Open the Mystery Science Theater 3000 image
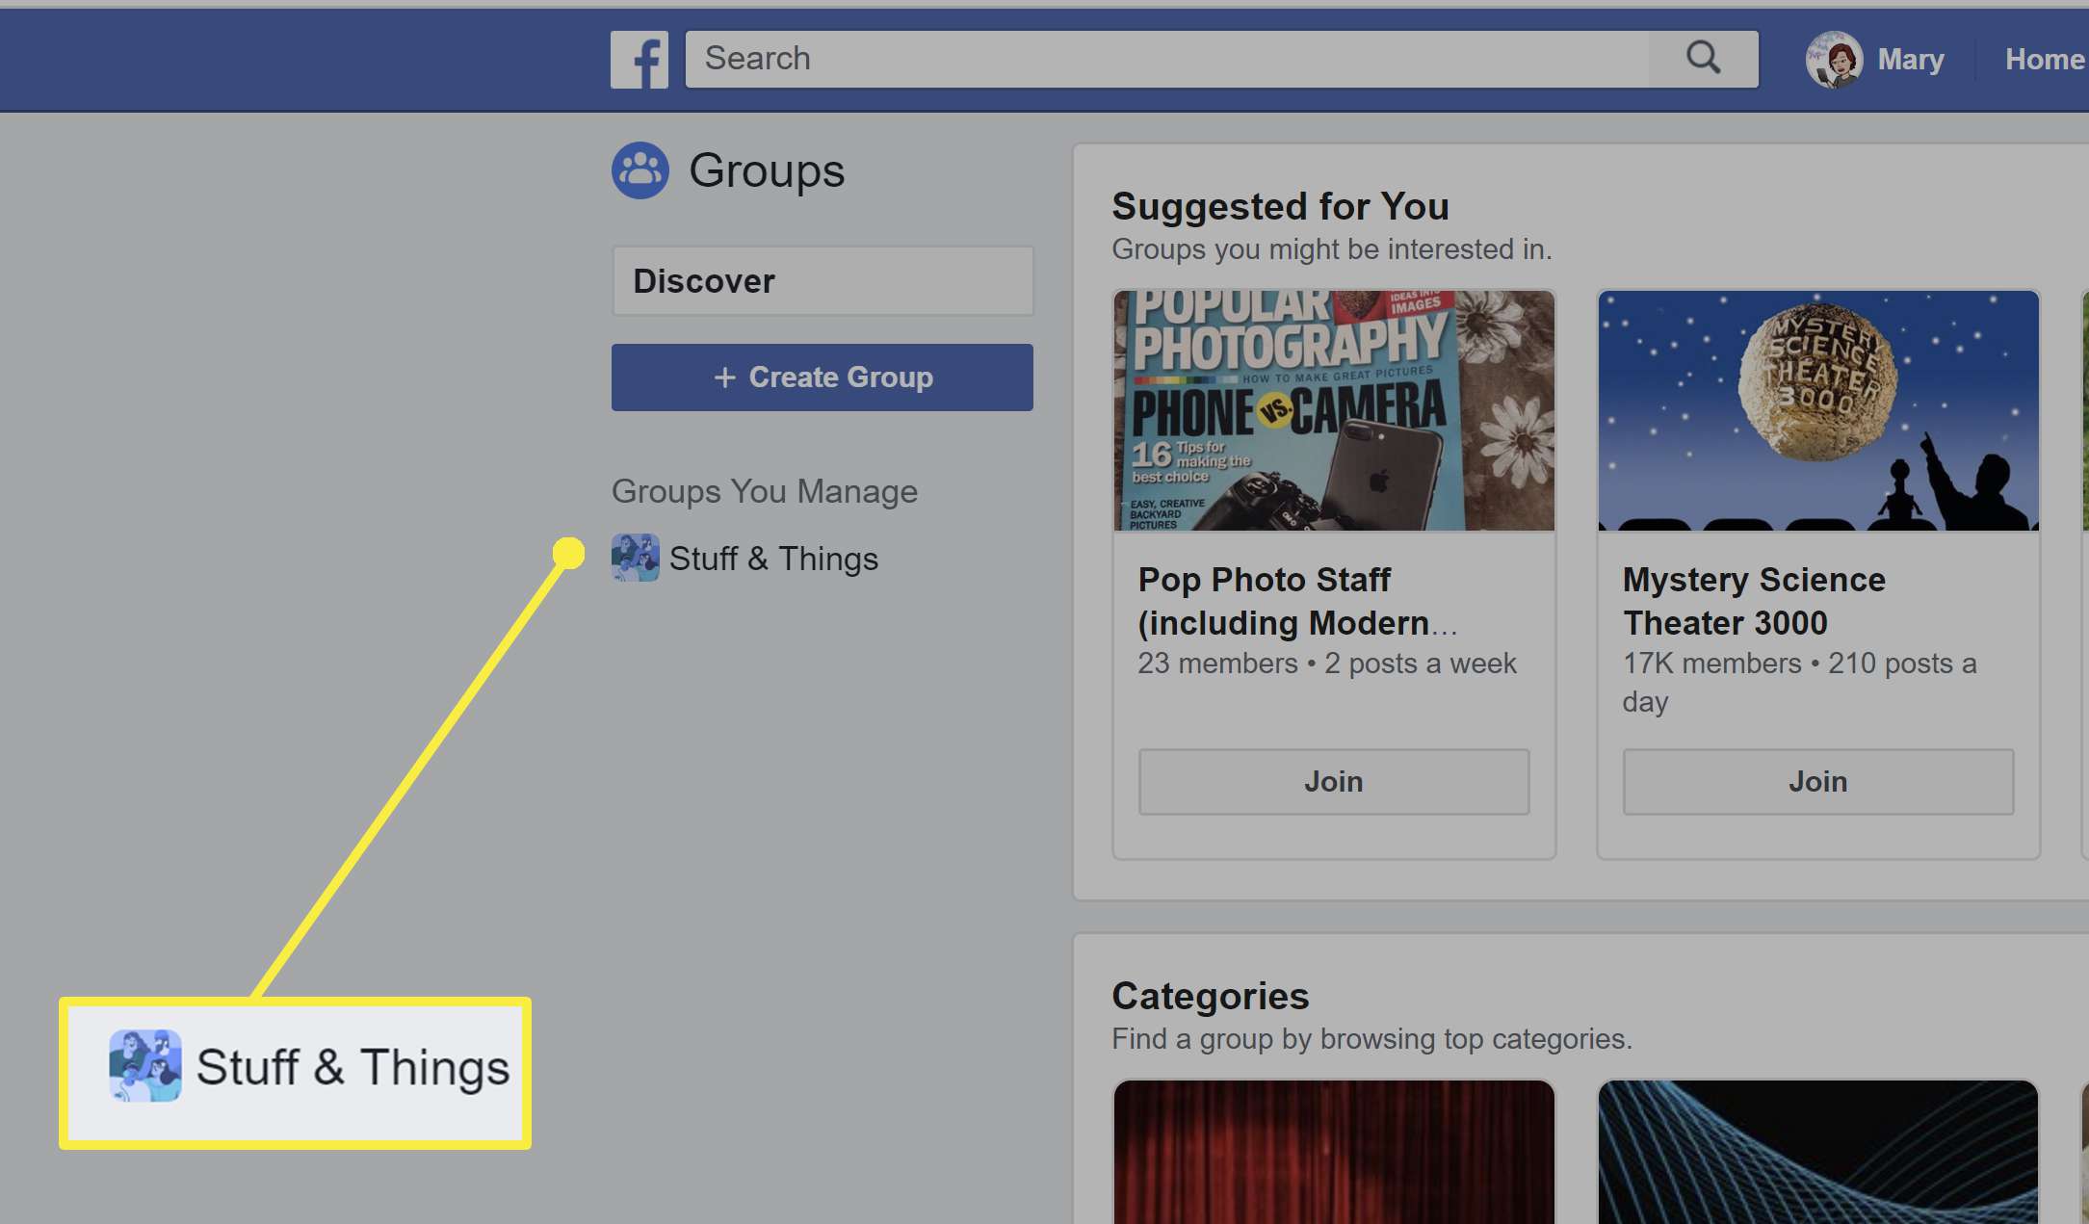The width and height of the screenshot is (2089, 1224). tap(1818, 411)
